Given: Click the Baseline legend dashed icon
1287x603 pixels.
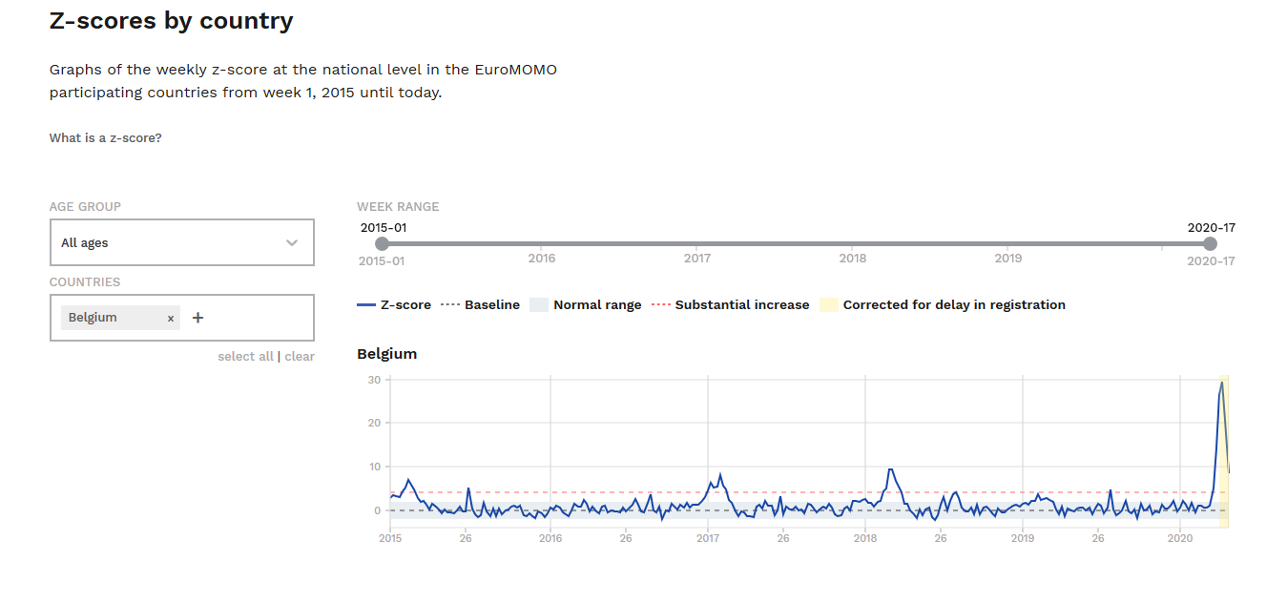Looking at the screenshot, I should (448, 305).
